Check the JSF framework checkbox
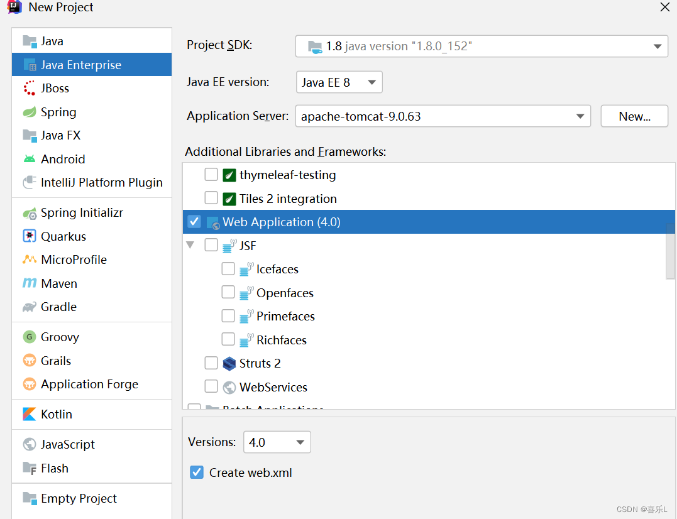The width and height of the screenshot is (677, 519). 211,245
